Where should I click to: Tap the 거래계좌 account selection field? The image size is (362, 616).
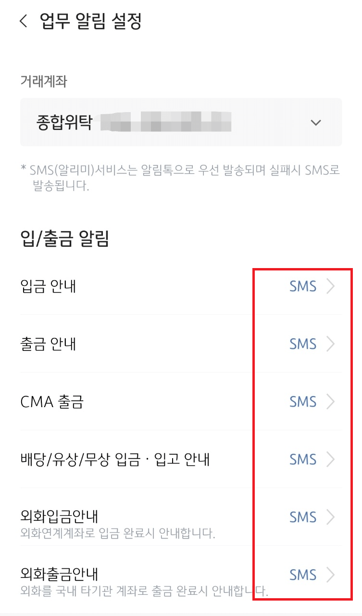tap(181, 122)
